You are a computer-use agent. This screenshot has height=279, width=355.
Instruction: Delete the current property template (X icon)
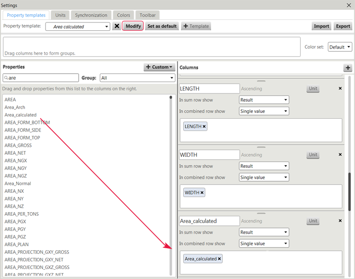click(117, 26)
